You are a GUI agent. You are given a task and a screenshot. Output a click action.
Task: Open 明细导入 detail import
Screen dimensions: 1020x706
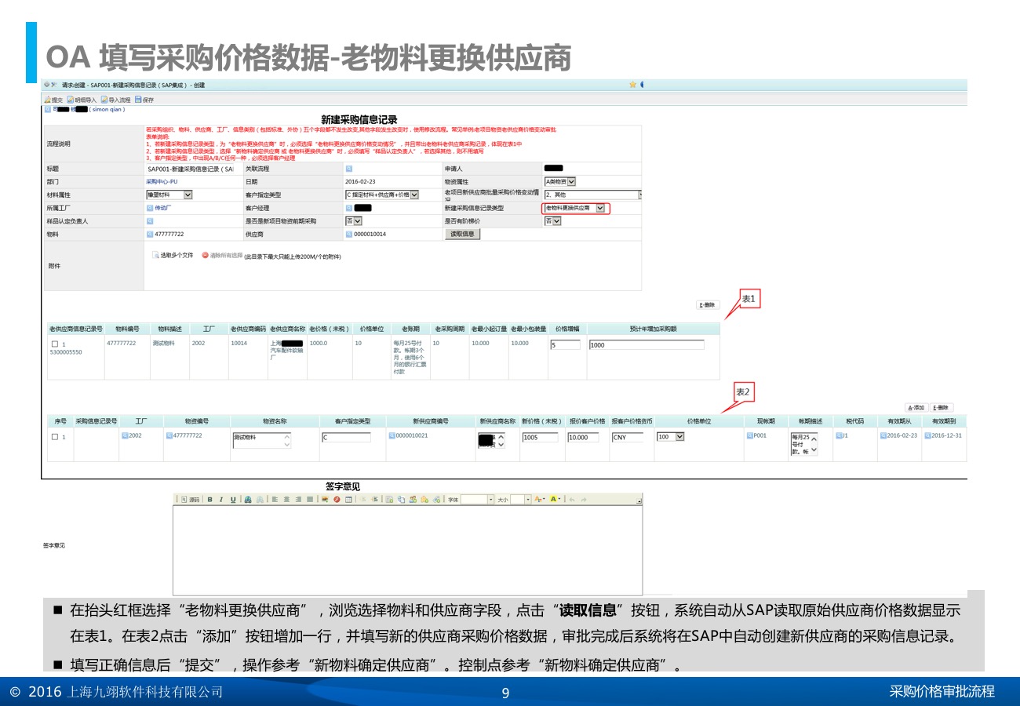[x=82, y=100]
